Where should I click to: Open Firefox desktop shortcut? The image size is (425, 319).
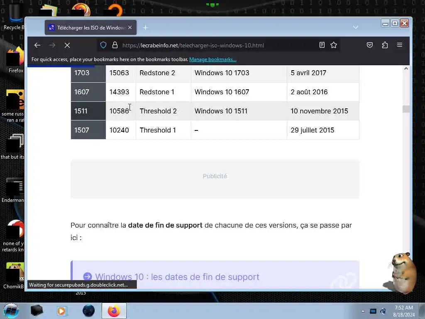[x=15, y=60]
